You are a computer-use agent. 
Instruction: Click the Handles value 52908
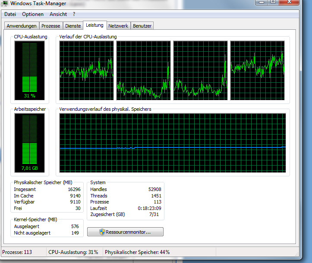[x=155, y=189]
